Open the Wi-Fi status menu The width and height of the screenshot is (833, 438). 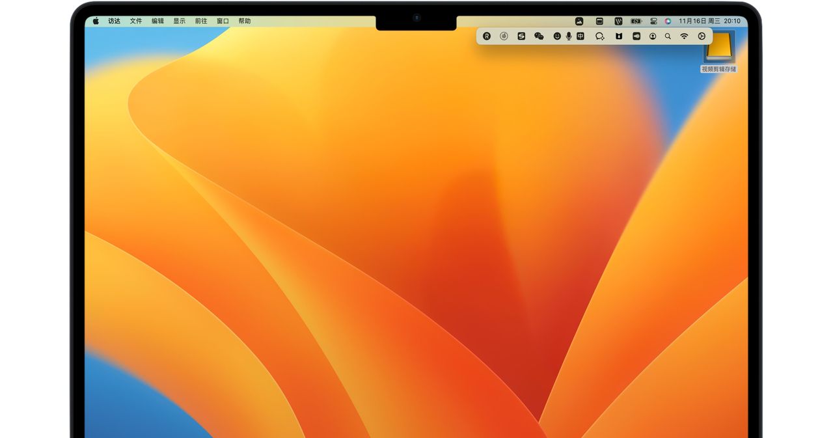(684, 36)
